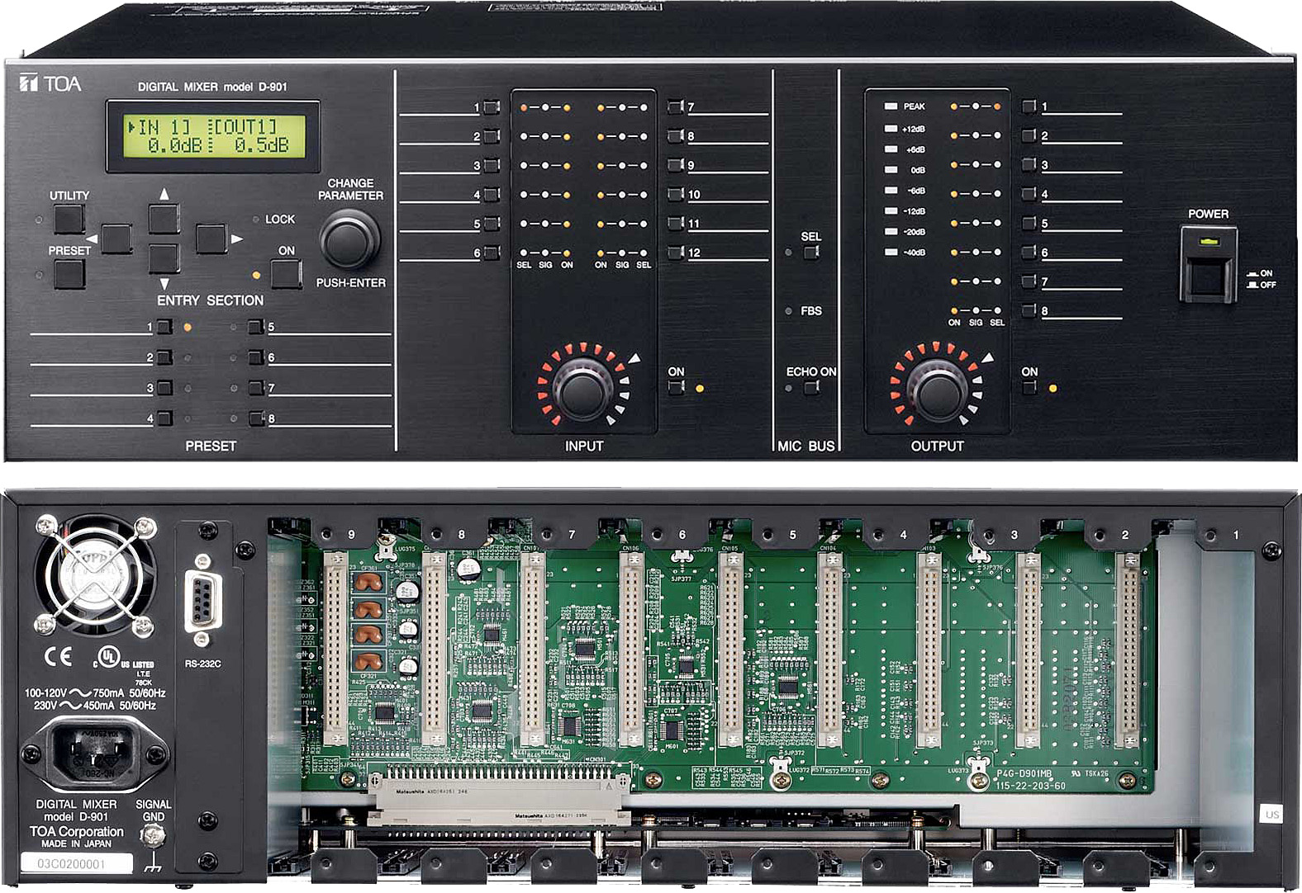Select output channel 7 button

tap(1029, 281)
